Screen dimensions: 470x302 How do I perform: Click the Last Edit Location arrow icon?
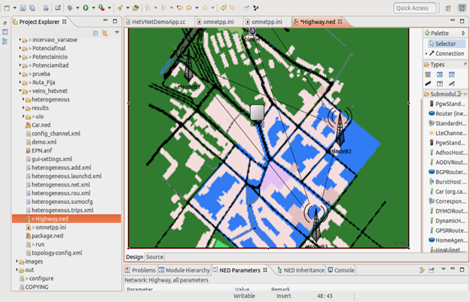180,8
